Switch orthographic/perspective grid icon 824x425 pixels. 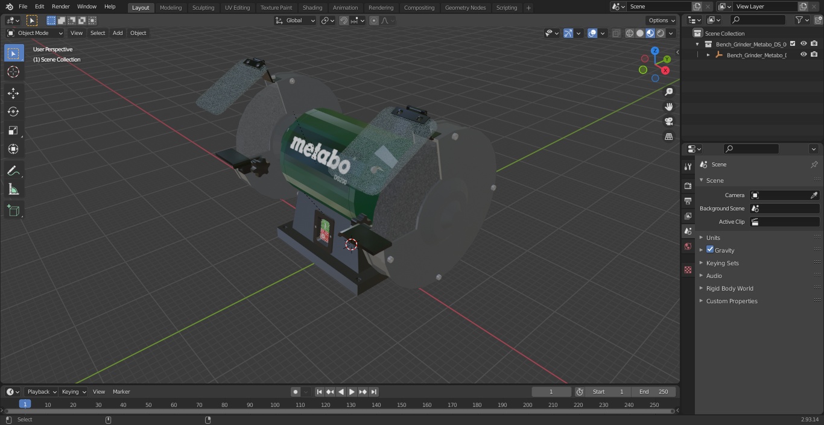point(668,136)
